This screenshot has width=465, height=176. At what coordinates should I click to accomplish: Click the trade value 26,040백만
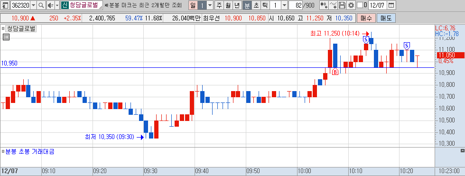(x=186, y=19)
